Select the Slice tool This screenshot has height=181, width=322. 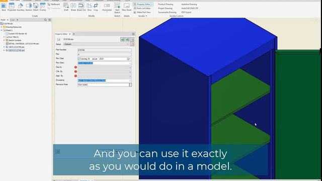pyautogui.click(x=90, y=7)
